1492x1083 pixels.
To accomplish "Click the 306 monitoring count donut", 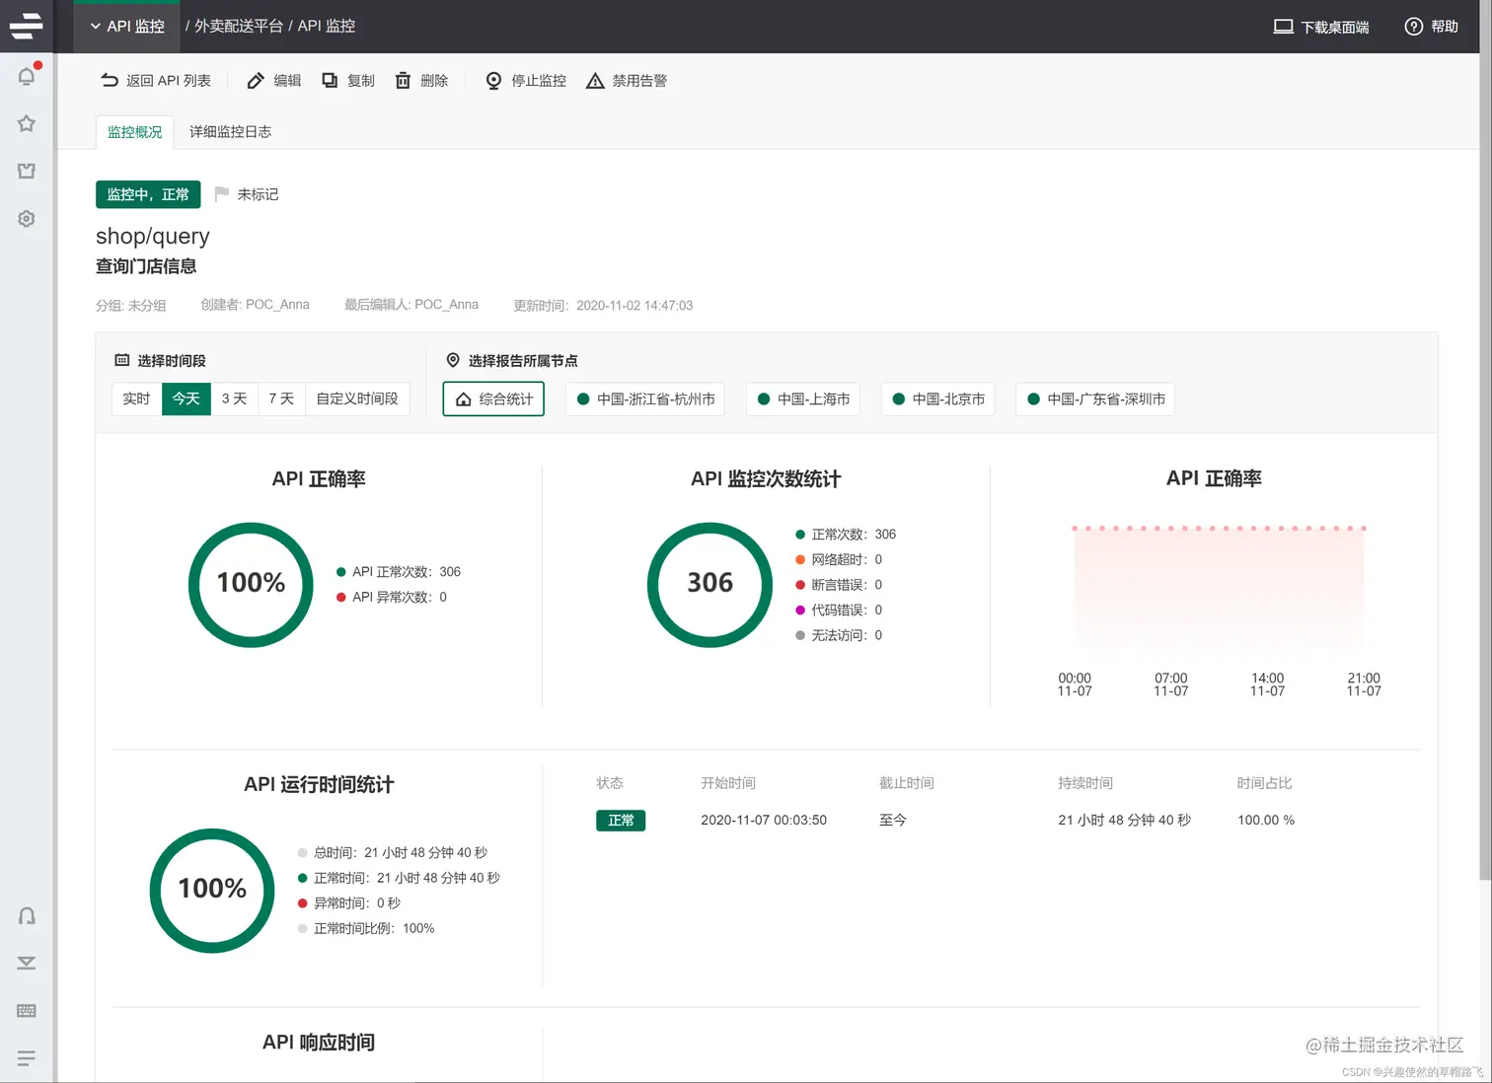I will point(709,584).
